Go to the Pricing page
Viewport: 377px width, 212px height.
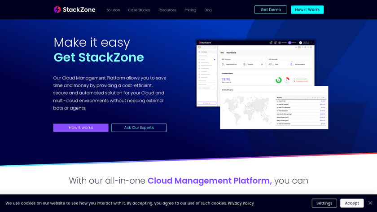pyautogui.click(x=190, y=10)
